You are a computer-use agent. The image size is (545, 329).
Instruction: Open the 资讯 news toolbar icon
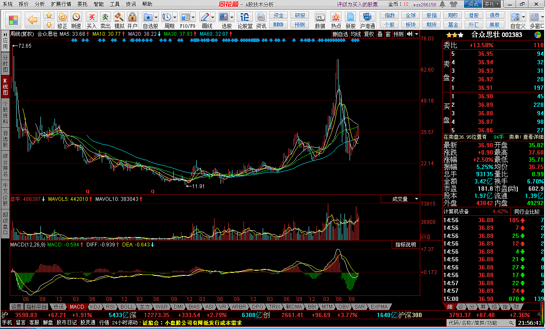(x=261, y=17)
